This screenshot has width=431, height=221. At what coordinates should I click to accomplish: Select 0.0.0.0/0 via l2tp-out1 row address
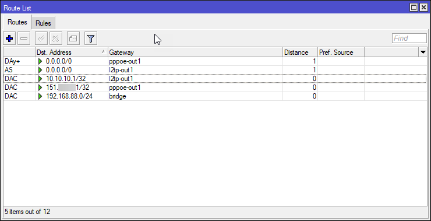[x=59, y=70]
